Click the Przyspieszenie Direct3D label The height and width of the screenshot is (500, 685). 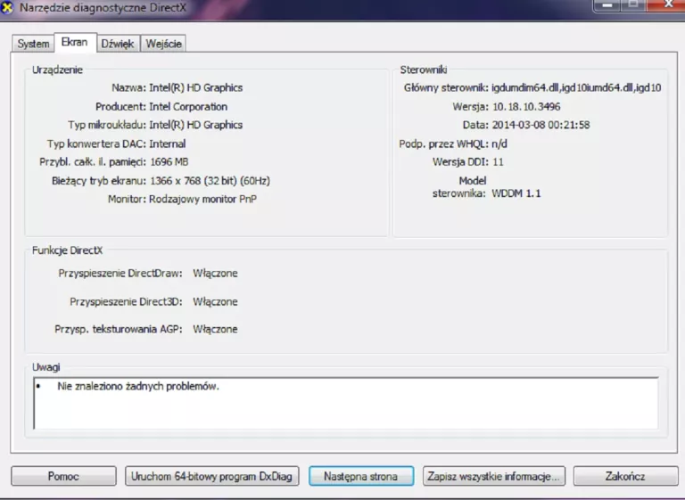[127, 302]
